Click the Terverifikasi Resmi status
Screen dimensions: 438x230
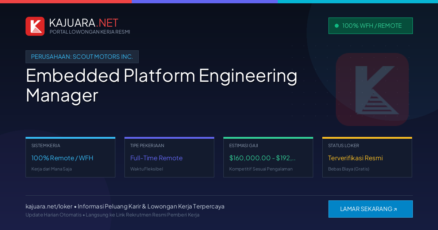(356, 158)
